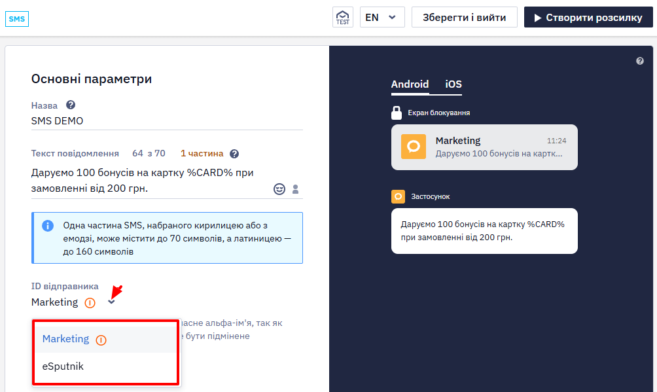
Task: Open the personalization person icon
Action: coord(295,189)
